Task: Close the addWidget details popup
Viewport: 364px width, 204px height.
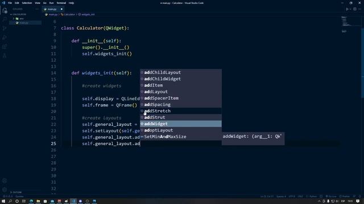Action: click(x=281, y=135)
